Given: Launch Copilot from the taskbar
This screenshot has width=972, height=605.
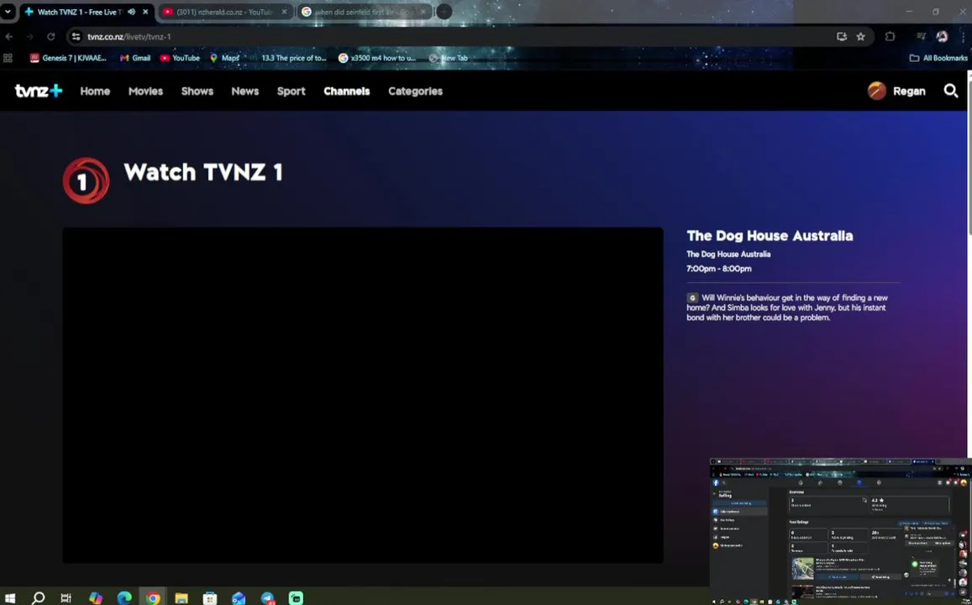Looking at the screenshot, I should coord(96,598).
